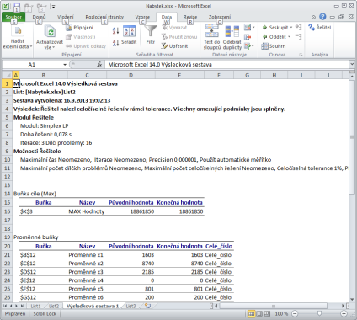Select the Výsledková sestava 1 sheet tab

pyautogui.click(x=93, y=306)
